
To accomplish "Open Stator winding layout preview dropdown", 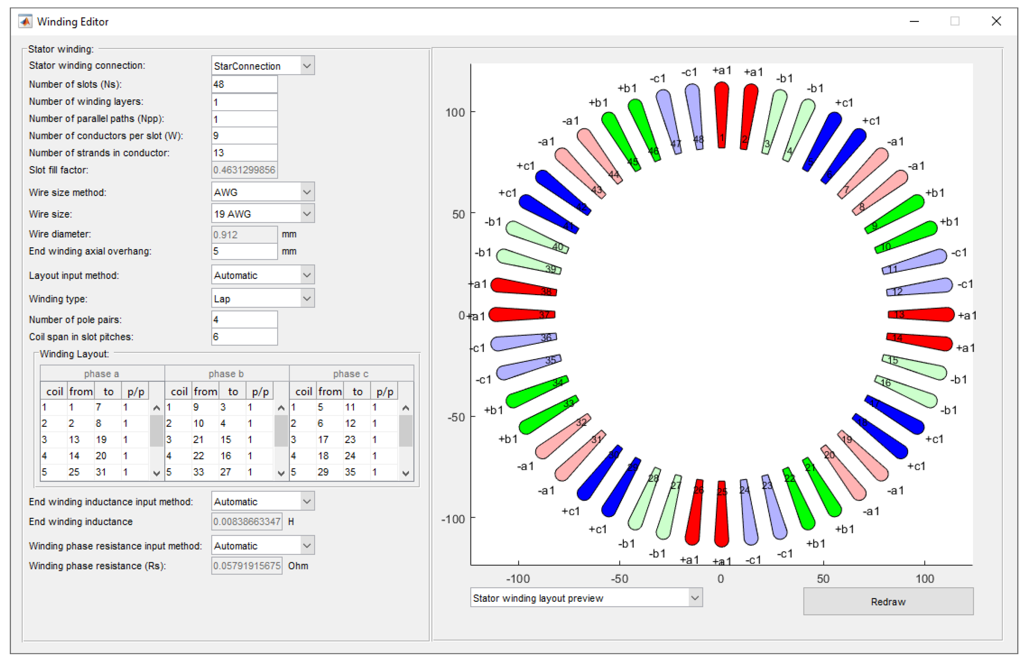I will coord(586,598).
